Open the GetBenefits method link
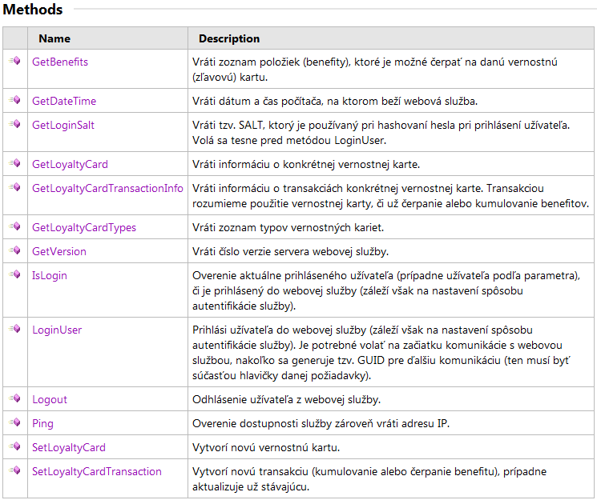Image resolution: width=597 pixels, height=500 pixels. [60, 62]
